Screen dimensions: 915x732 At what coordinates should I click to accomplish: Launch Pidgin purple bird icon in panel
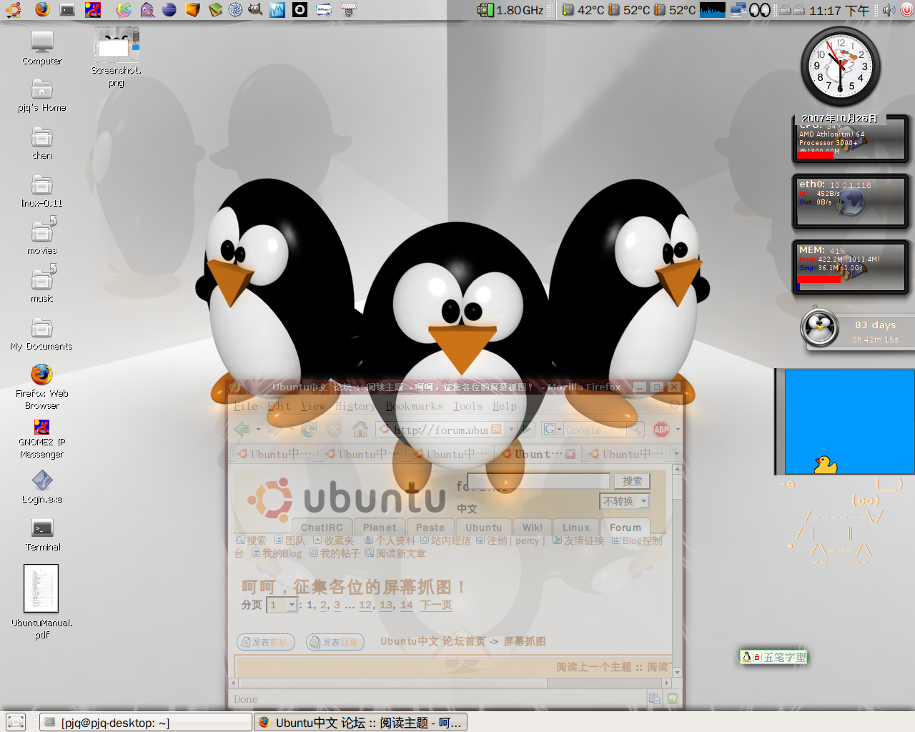[x=147, y=9]
